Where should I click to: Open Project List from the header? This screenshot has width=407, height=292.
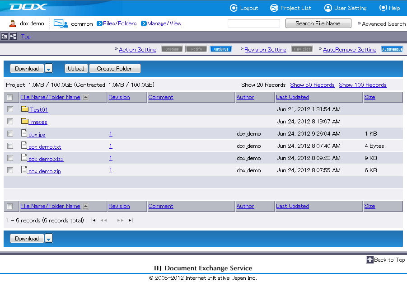click(x=274, y=8)
